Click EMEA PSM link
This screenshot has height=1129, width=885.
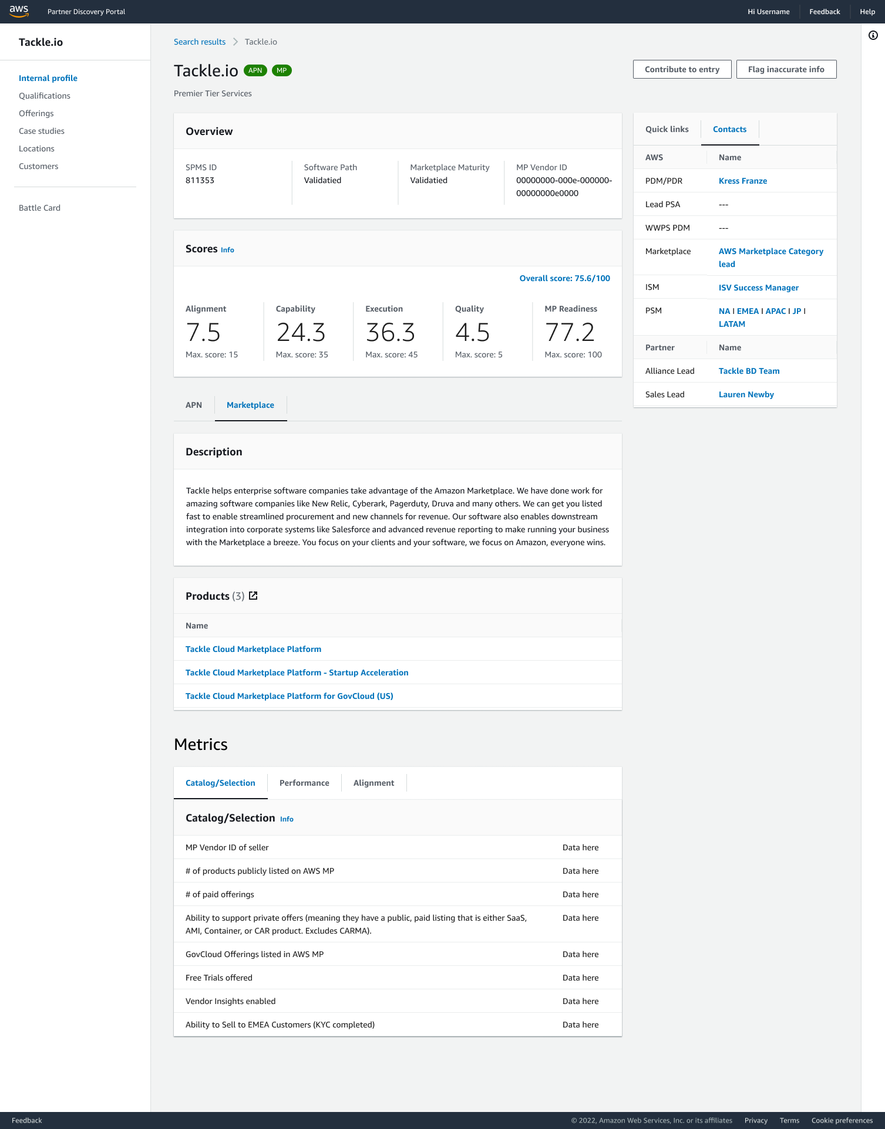748,311
